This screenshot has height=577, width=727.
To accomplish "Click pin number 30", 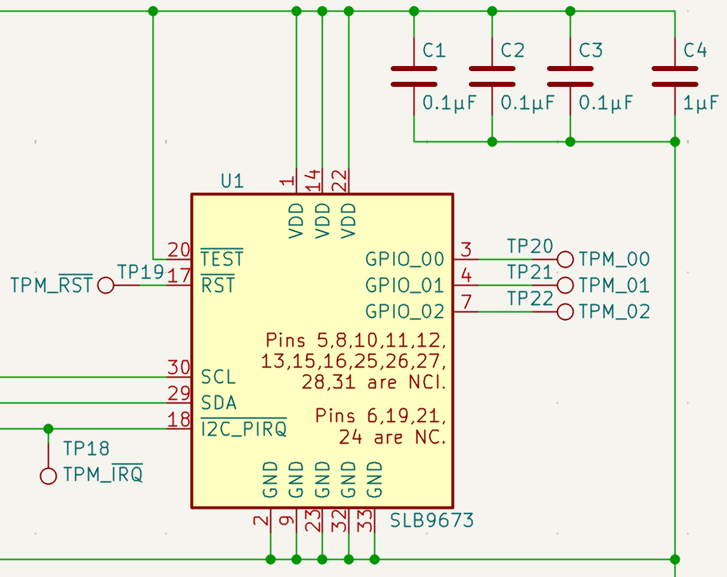I will point(179,367).
